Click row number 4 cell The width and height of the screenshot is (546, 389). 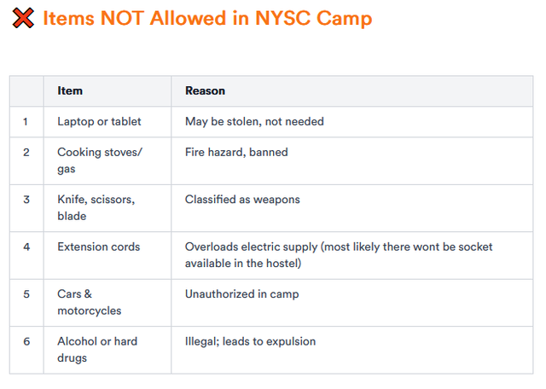click(26, 255)
